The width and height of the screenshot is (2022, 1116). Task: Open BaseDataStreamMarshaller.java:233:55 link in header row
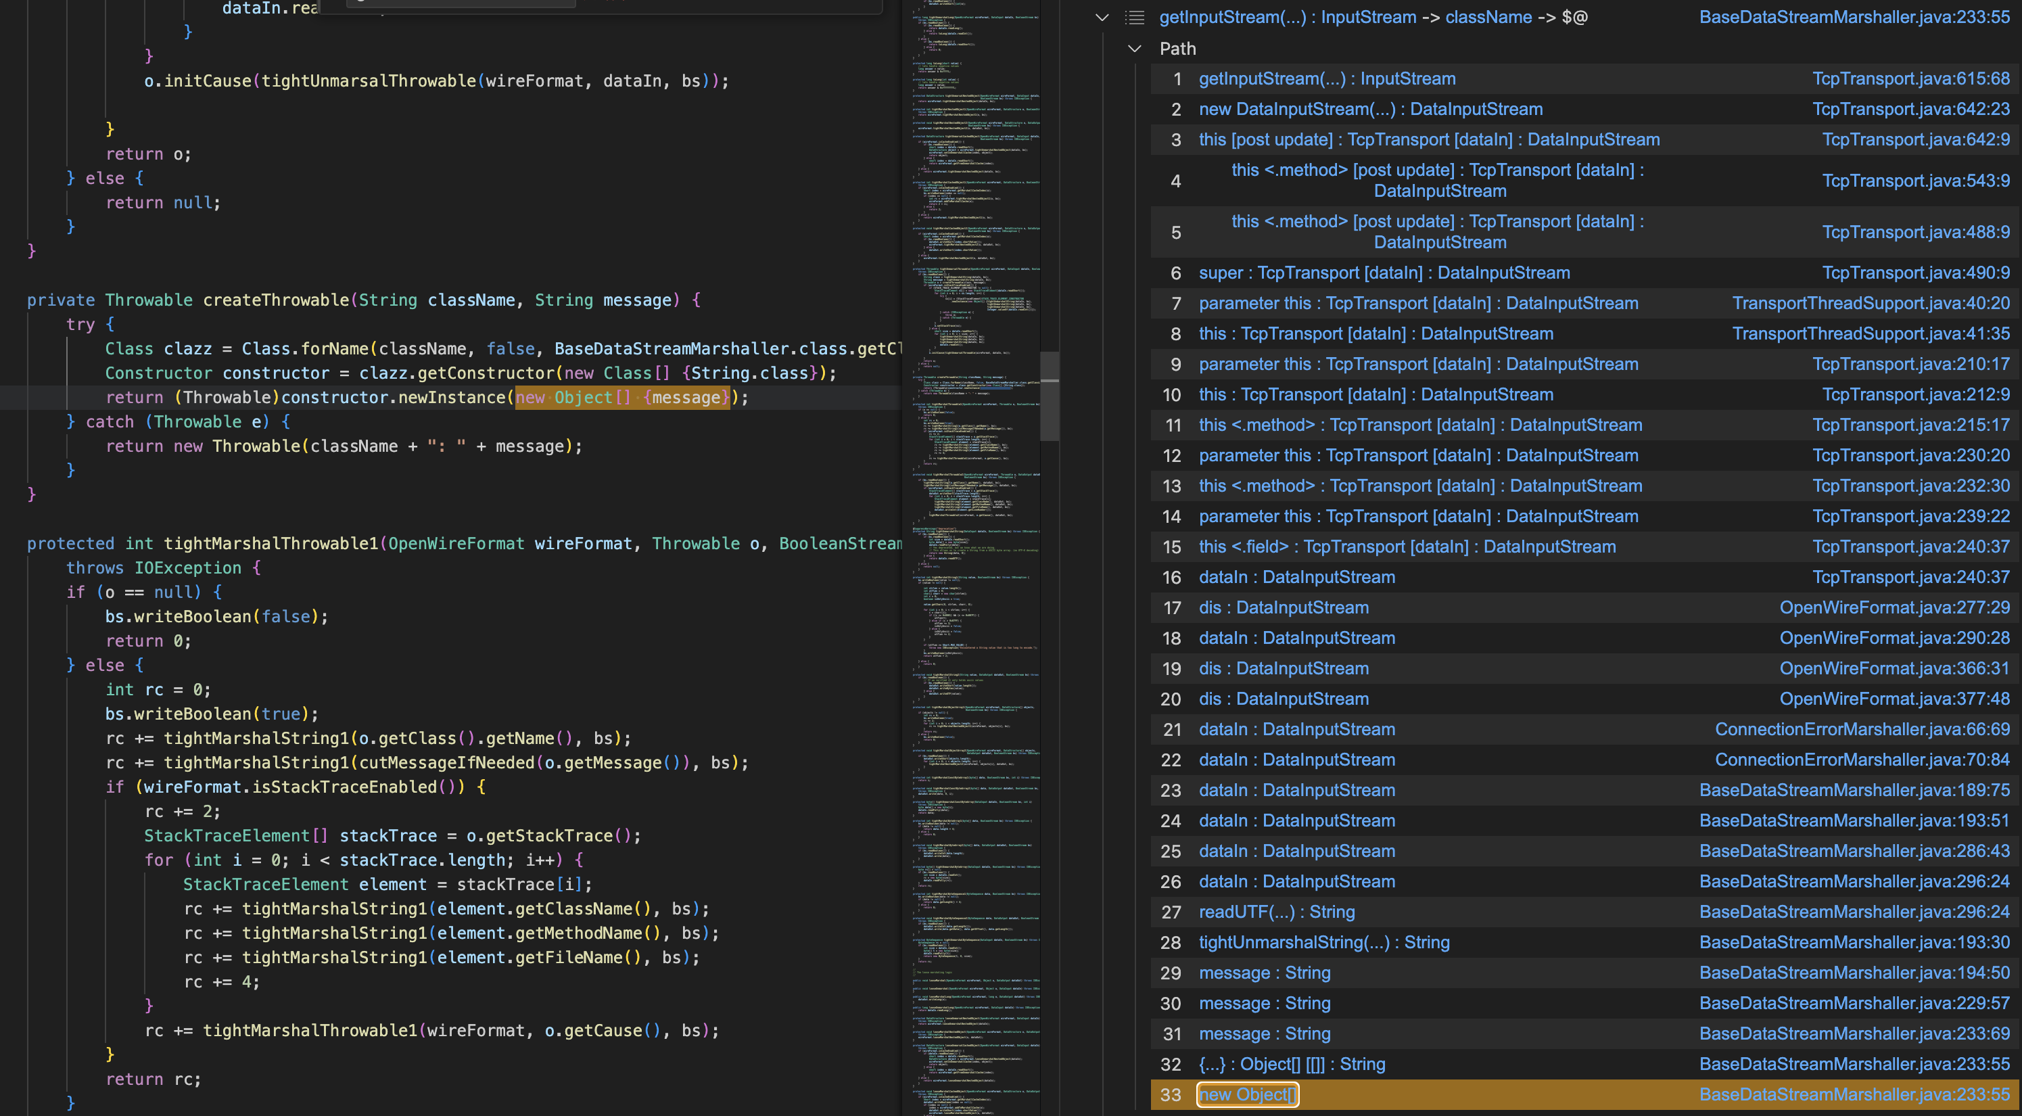coord(1854,18)
